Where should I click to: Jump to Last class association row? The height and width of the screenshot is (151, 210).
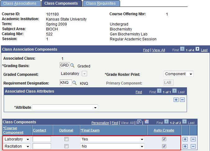coord(204,50)
